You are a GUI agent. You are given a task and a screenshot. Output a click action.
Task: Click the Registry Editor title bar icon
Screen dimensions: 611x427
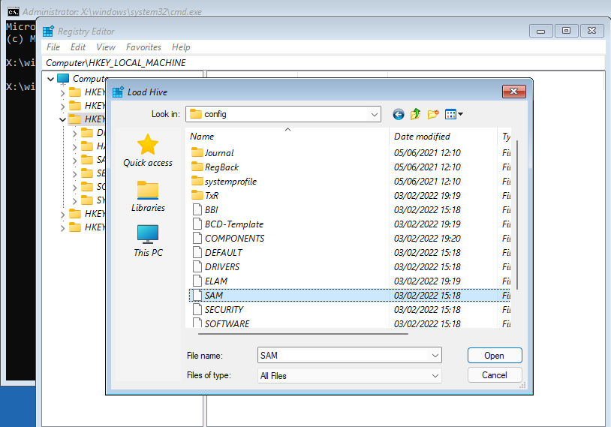pyautogui.click(x=48, y=32)
